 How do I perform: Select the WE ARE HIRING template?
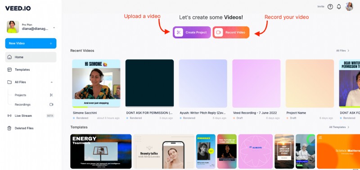[x=306, y=152]
